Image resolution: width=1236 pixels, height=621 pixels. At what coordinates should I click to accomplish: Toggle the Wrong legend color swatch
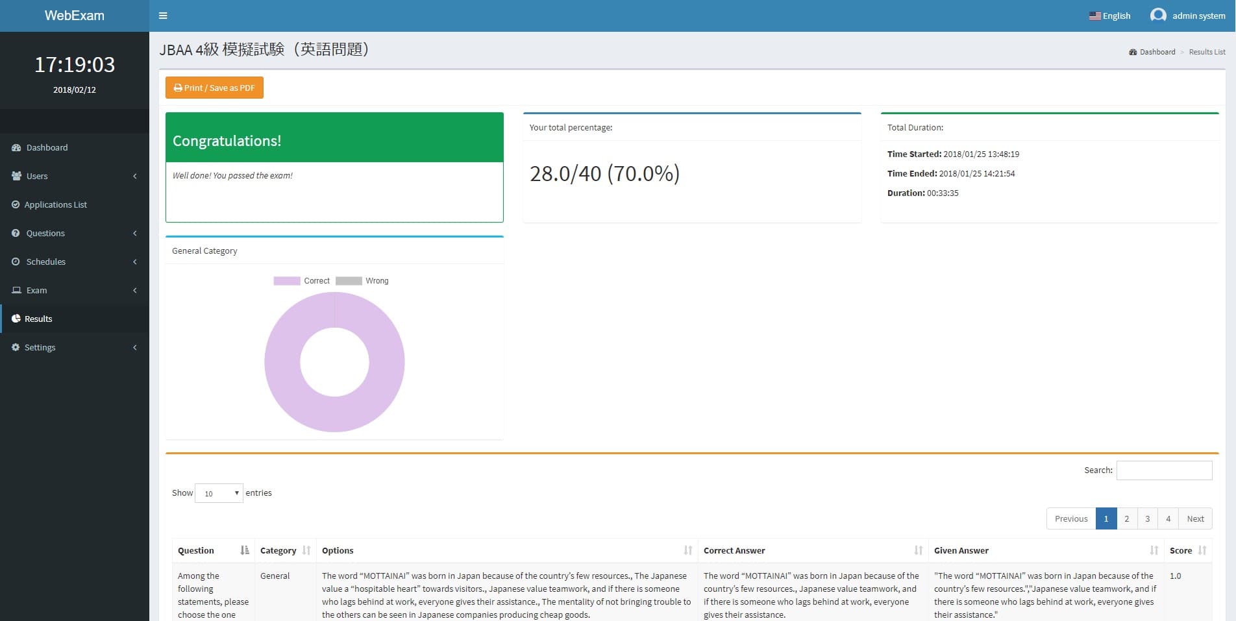pos(349,281)
